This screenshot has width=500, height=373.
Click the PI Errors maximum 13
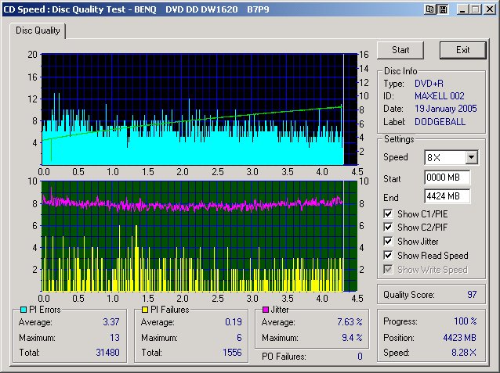114,337
